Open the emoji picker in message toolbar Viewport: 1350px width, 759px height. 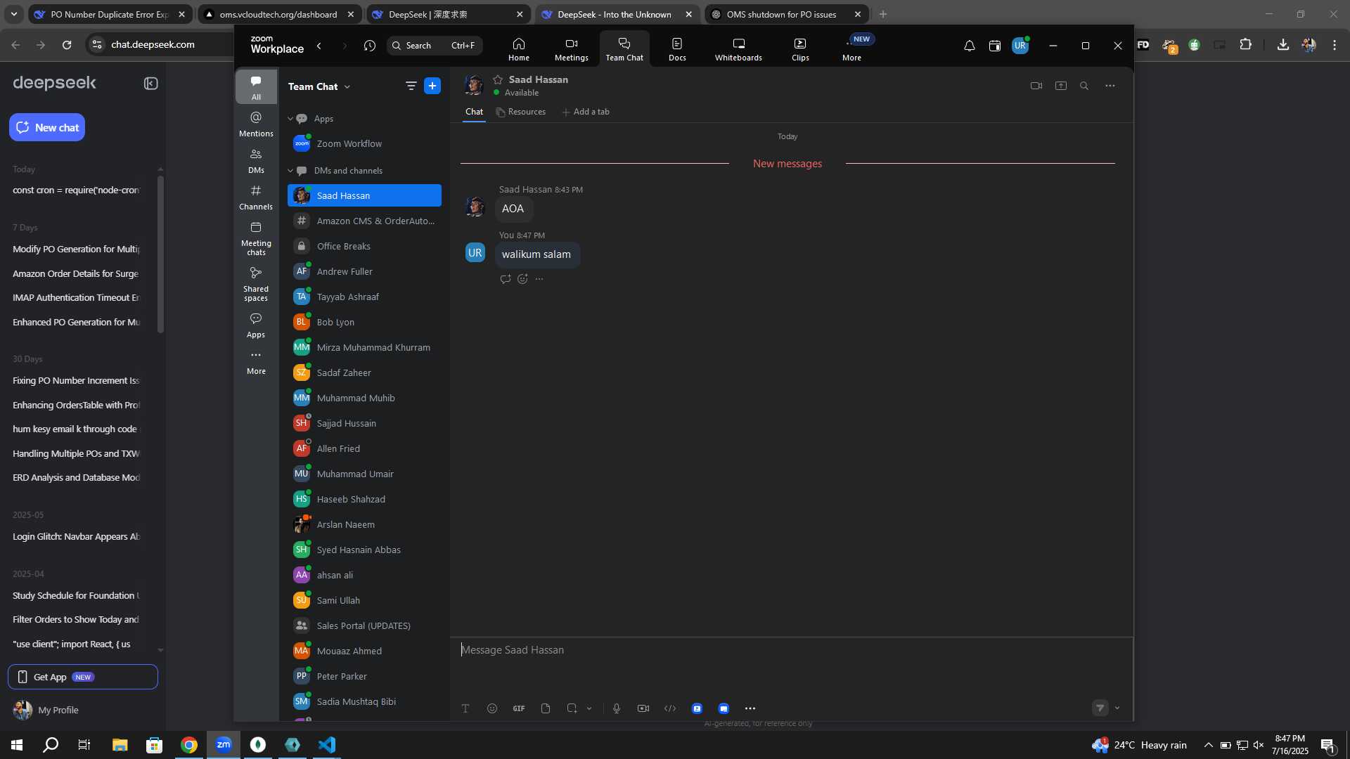(492, 708)
